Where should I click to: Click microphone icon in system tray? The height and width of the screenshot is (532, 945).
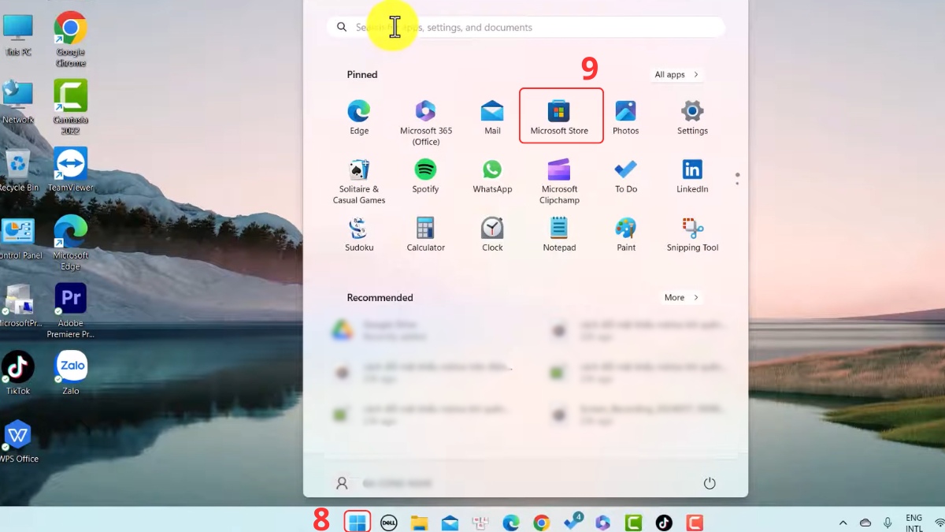[x=888, y=523]
